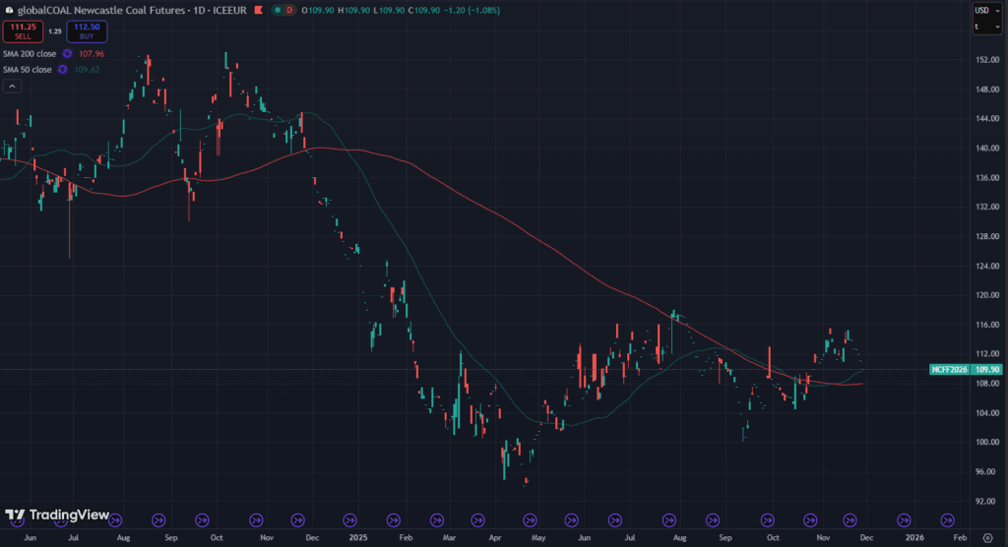
Task: Collapse the indicator legend with the chevron
Action: 12,87
